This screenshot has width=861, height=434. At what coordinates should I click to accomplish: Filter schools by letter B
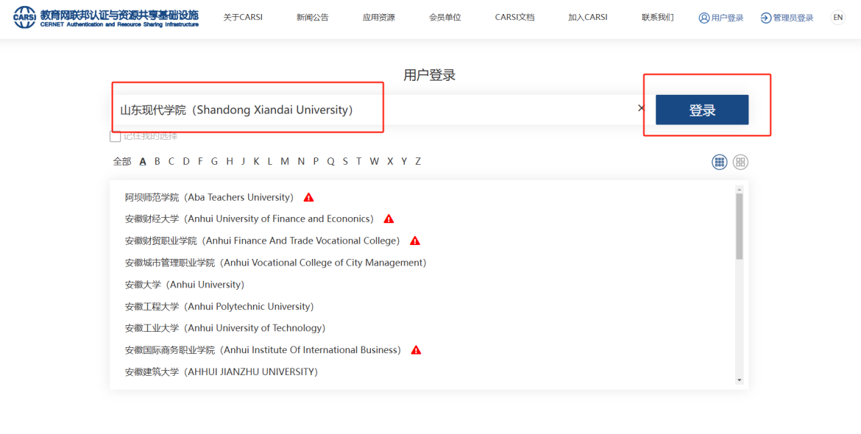pyautogui.click(x=157, y=161)
